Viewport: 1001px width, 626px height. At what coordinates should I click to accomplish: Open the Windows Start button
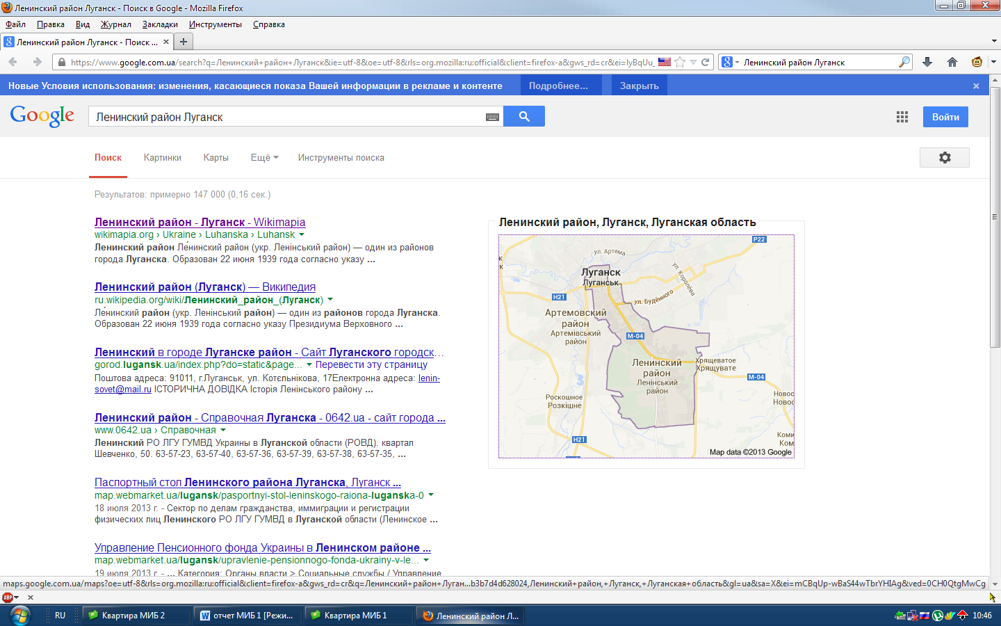(x=20, y=615)
